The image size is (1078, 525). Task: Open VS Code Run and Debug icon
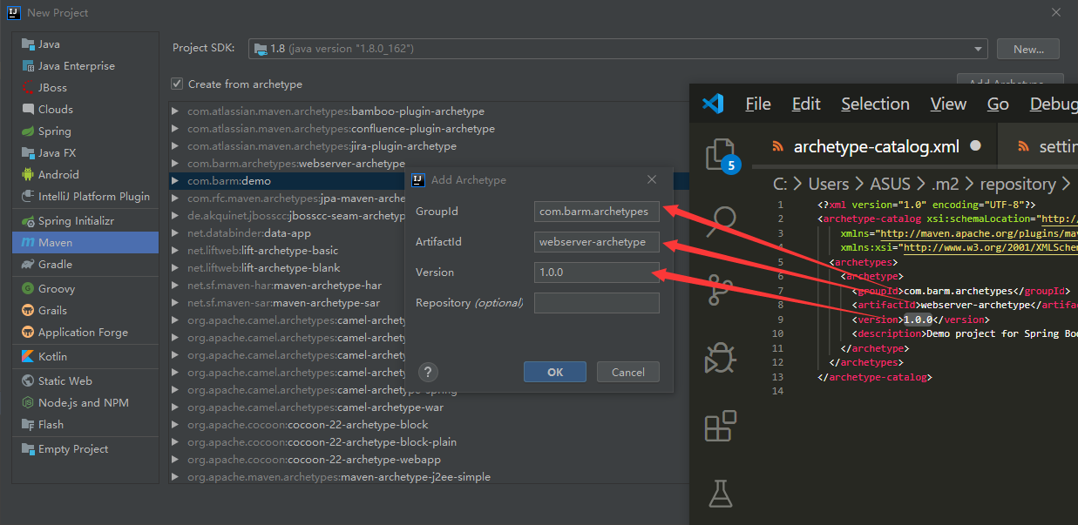[721, 356]
